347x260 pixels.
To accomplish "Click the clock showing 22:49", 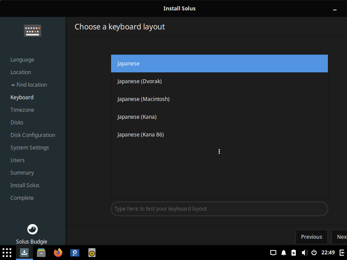I will coord(328,253).
